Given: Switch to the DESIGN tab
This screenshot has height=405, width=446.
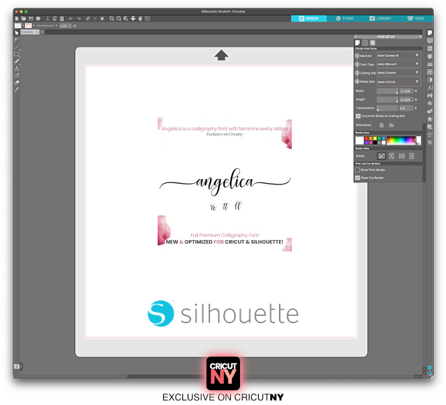Looking at the screenshot, I should point(309,19).
